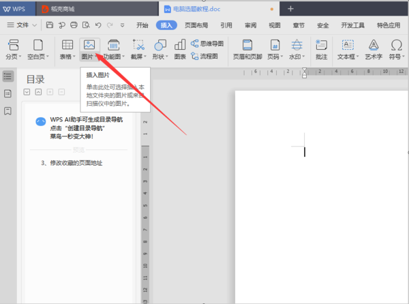Toggle the chapters pane icon in left sidebar

point(7,93)
